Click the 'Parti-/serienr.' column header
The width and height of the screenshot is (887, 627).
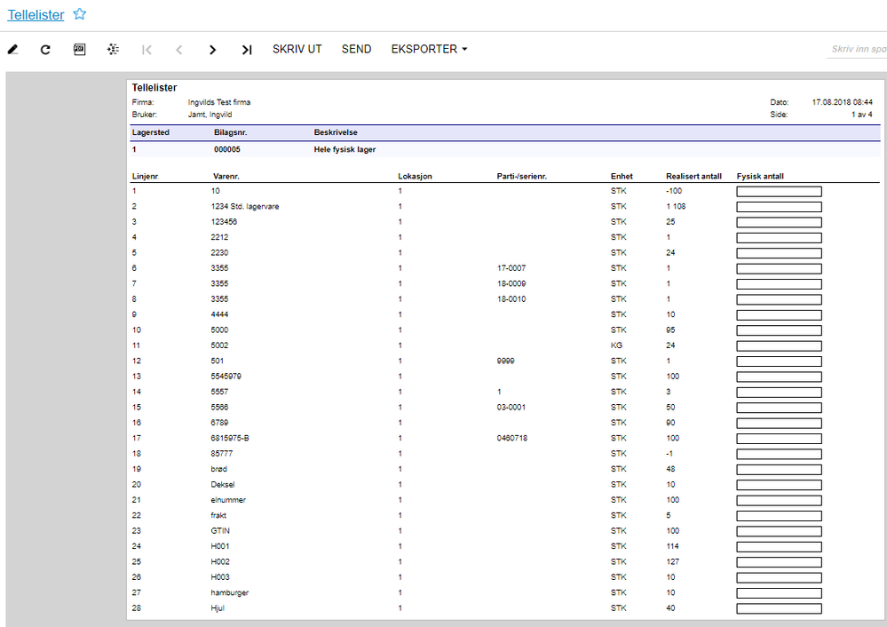pyautogui.click(x=521, y=176)
